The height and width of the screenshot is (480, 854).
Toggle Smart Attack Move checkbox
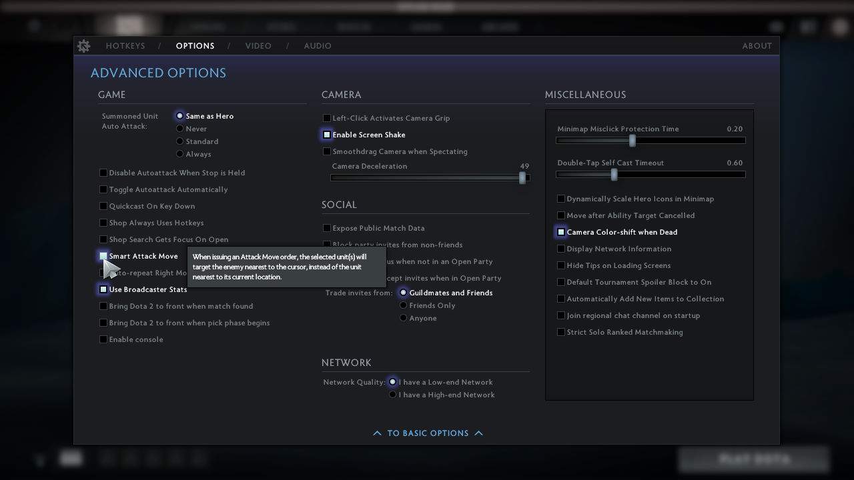tap(103, 256)
